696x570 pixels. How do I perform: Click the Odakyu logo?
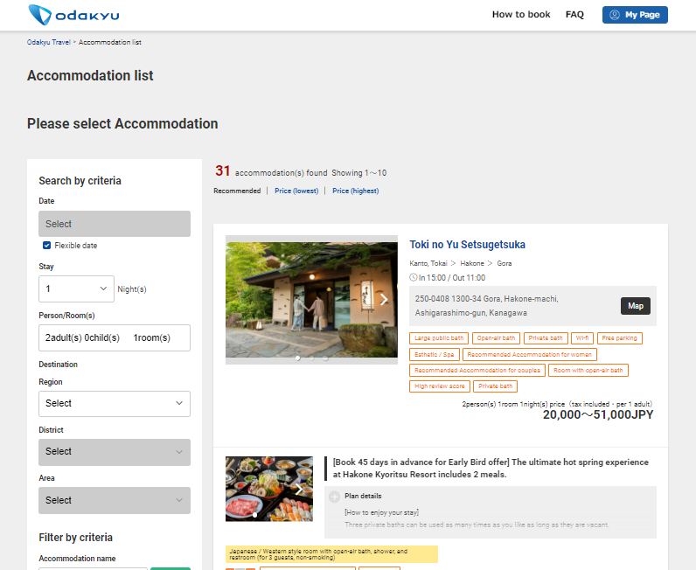pos(73,15)
